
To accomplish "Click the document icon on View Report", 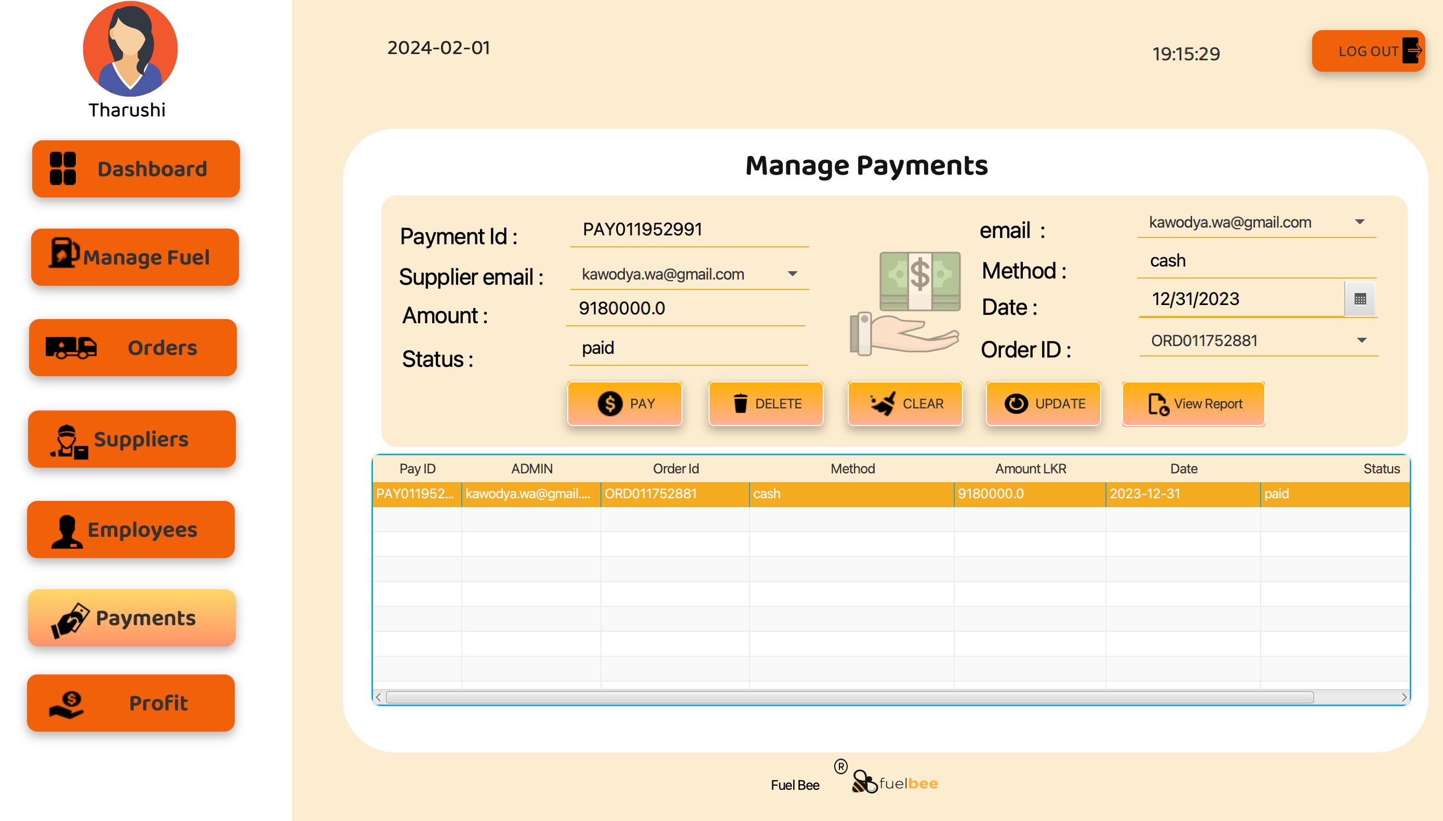I will [1158, 404].
